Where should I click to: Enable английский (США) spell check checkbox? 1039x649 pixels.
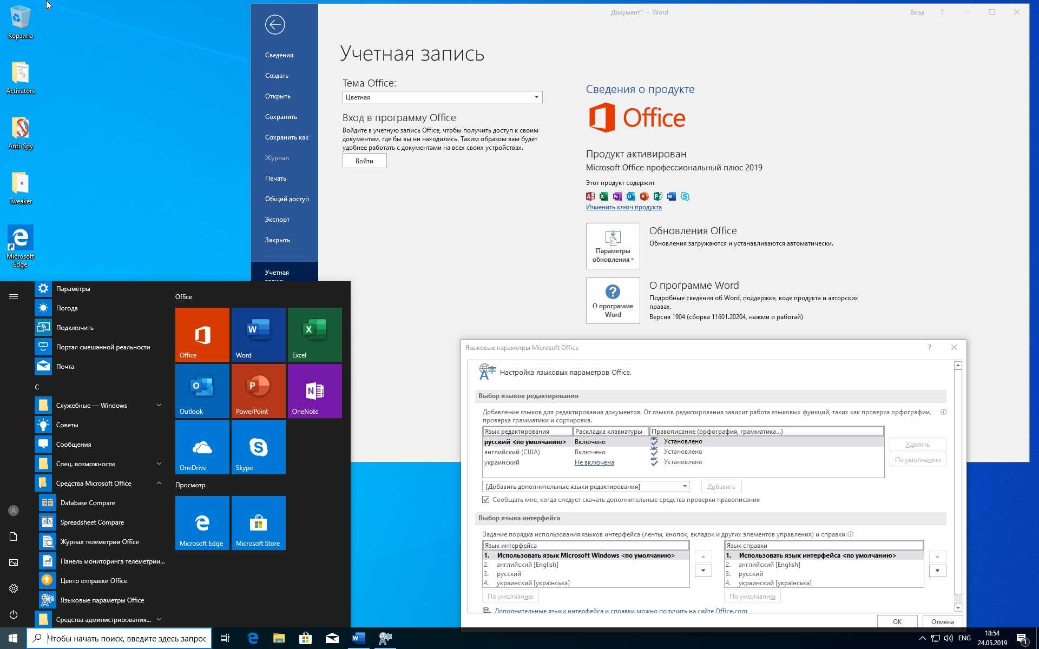[x=653, y=451]
